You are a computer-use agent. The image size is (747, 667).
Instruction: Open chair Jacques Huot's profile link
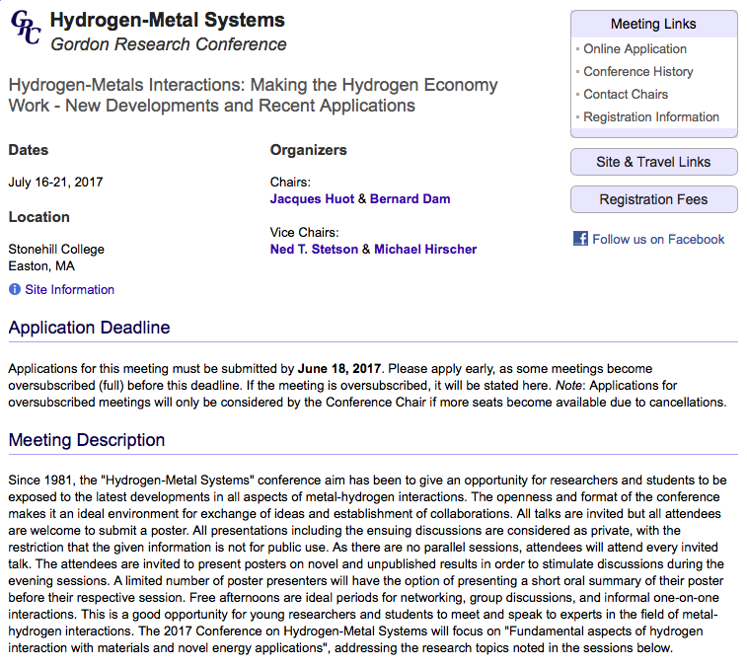coord(312,199)
